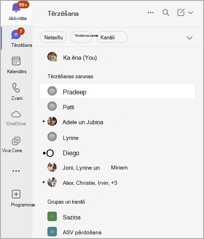Click the green Saziņa team icon
Image resolution: width=204 pixels, height=239 pixels.
pos(52,216)
